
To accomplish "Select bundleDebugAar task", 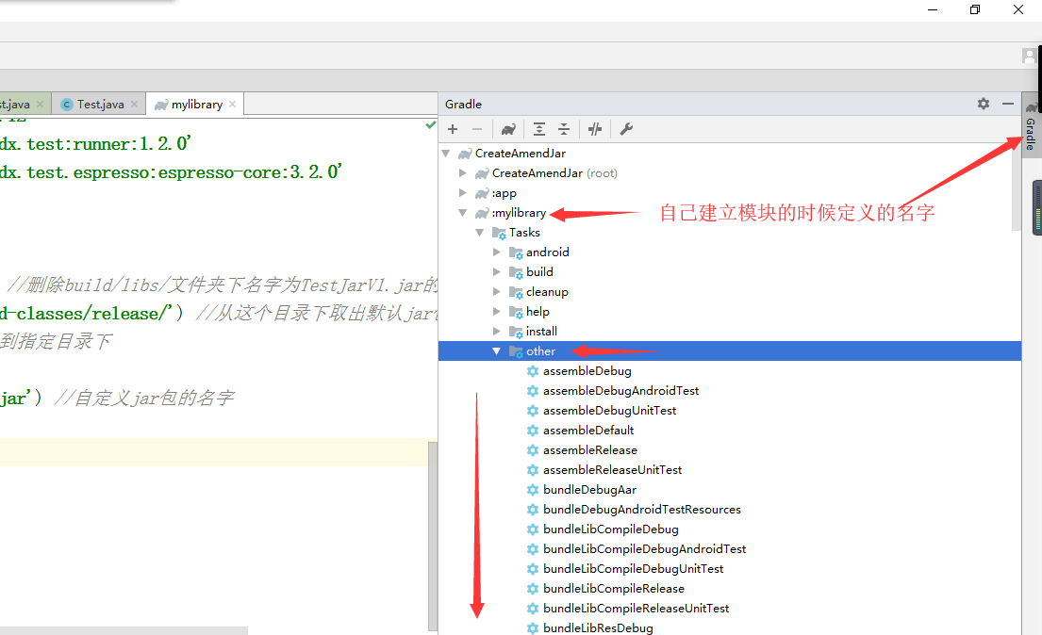I will click(589, 490).
